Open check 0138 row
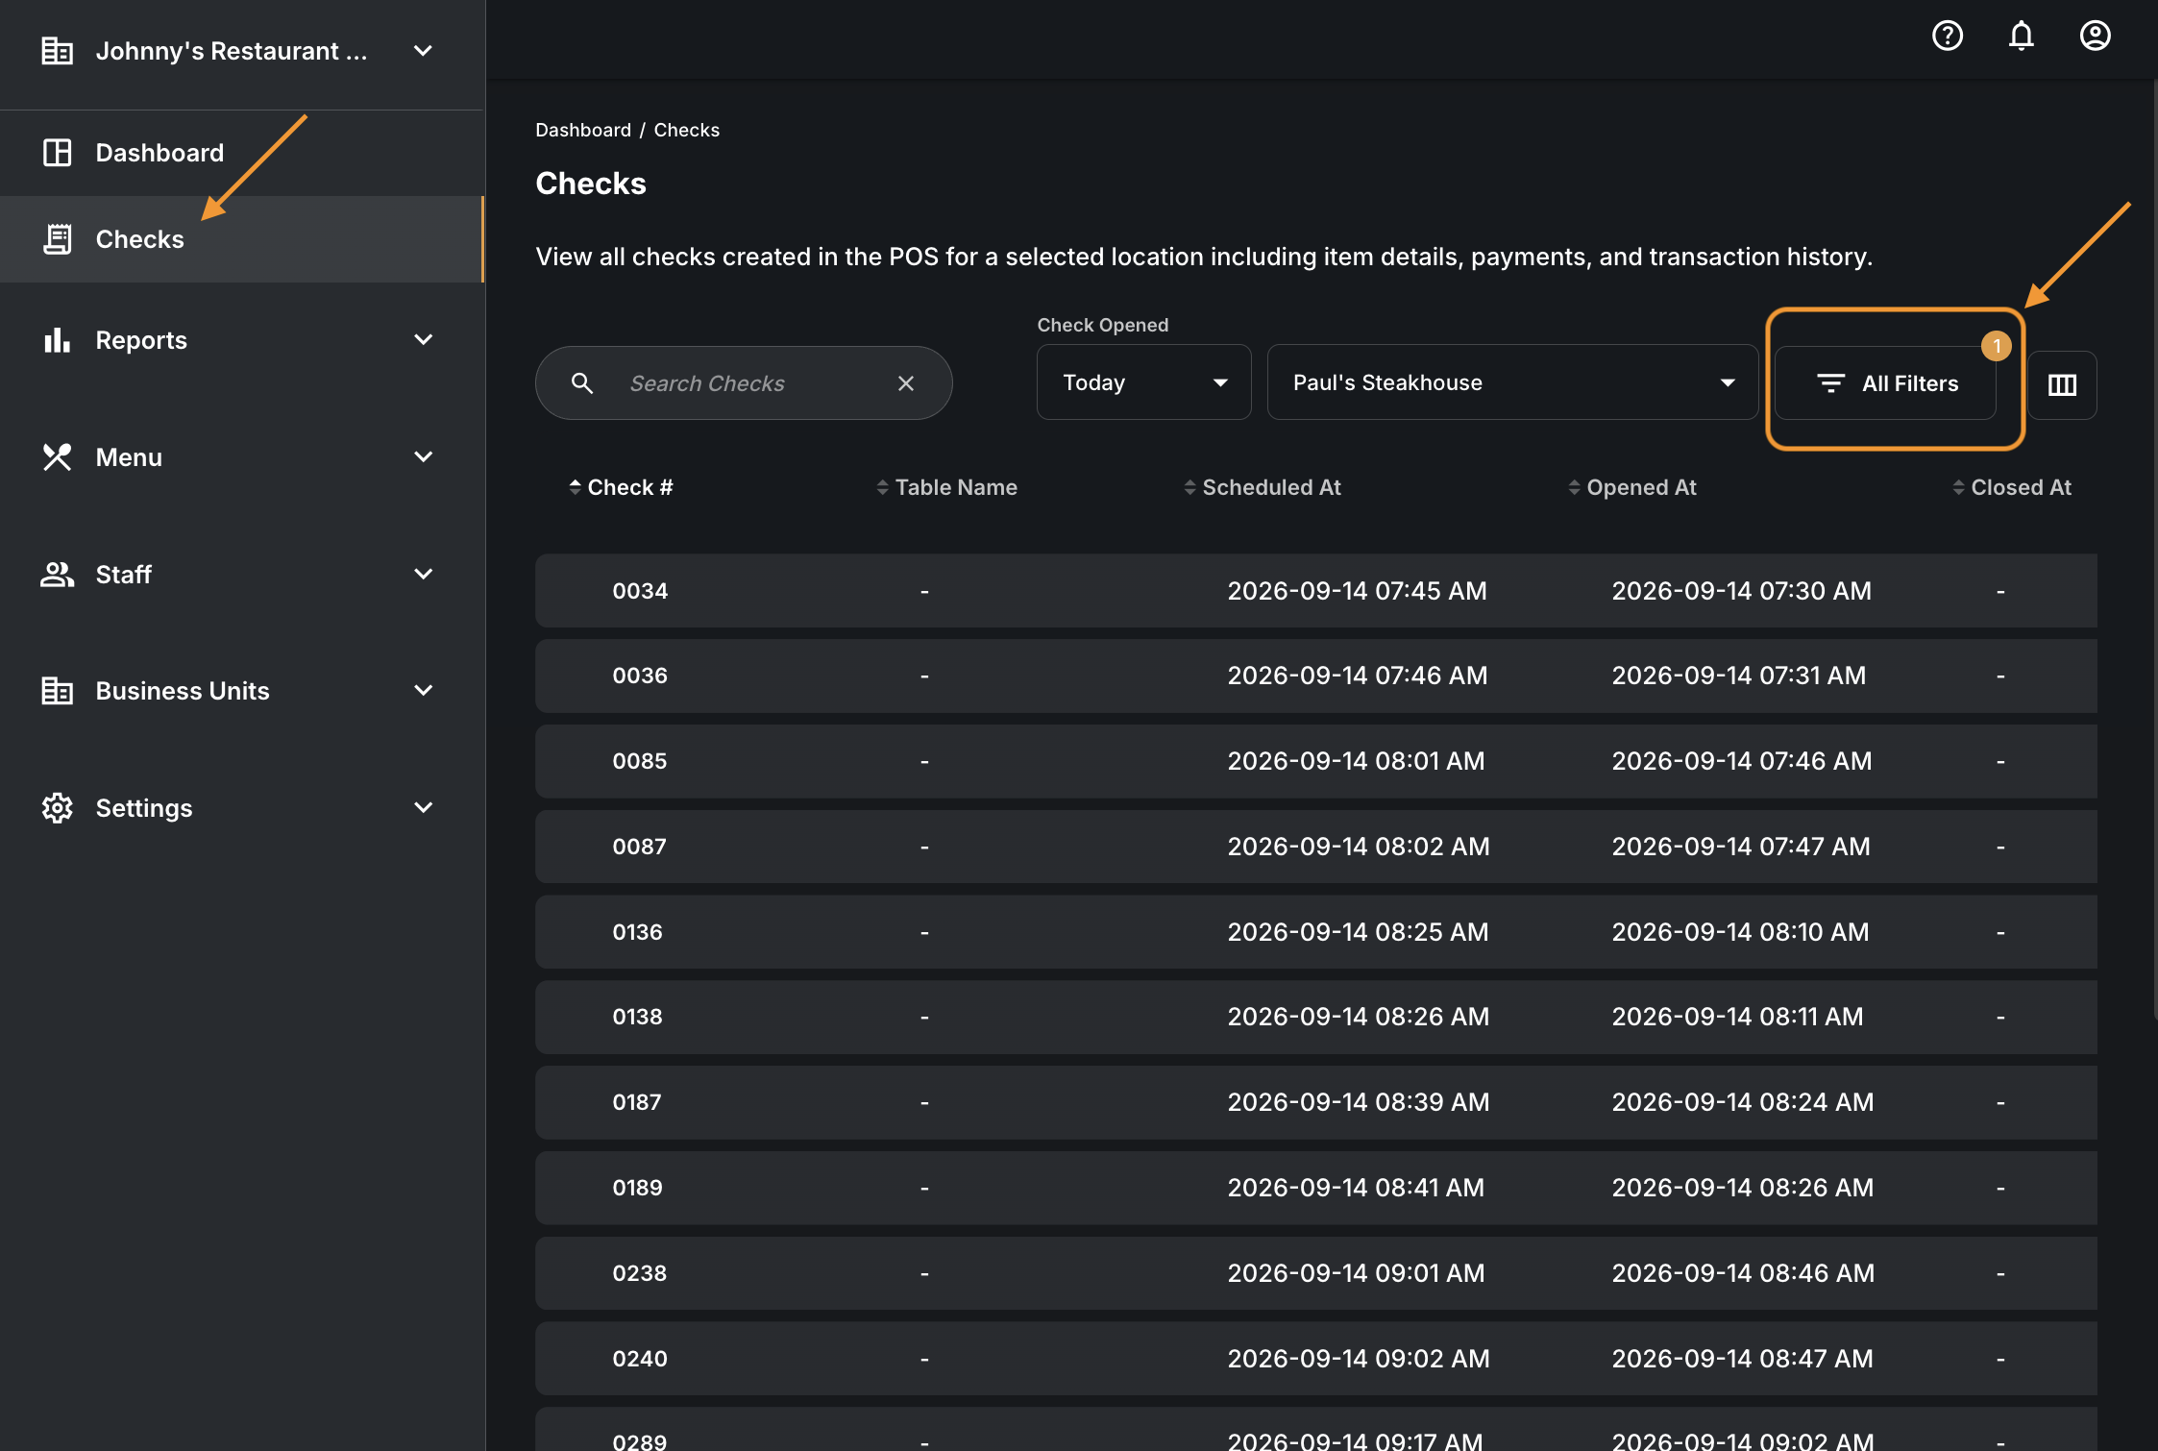 [1316, 1017]
